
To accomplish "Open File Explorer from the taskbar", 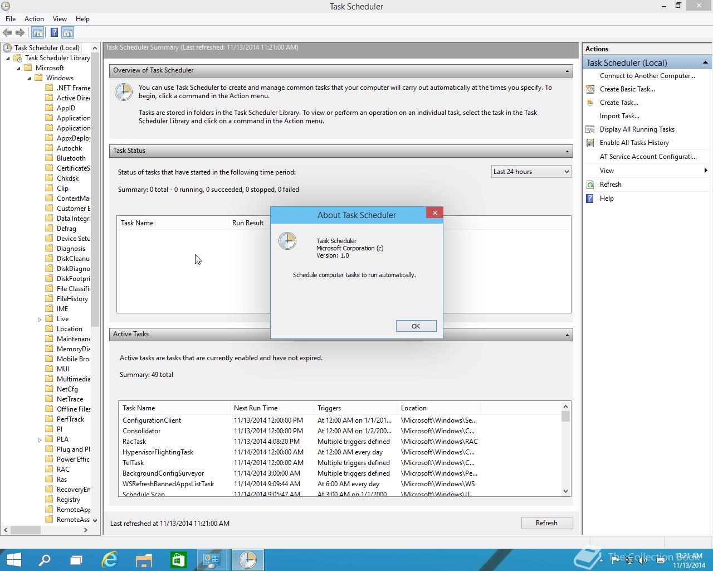I will (144, 560).
